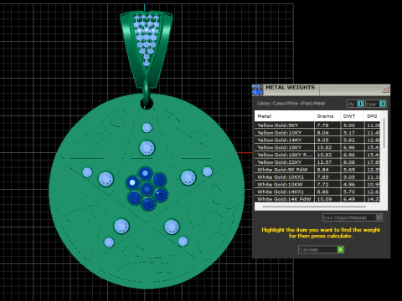This screenshot has height=301, width=402.
Task: Select the Yellow Gold:14KY row
Action: (317, 140)
